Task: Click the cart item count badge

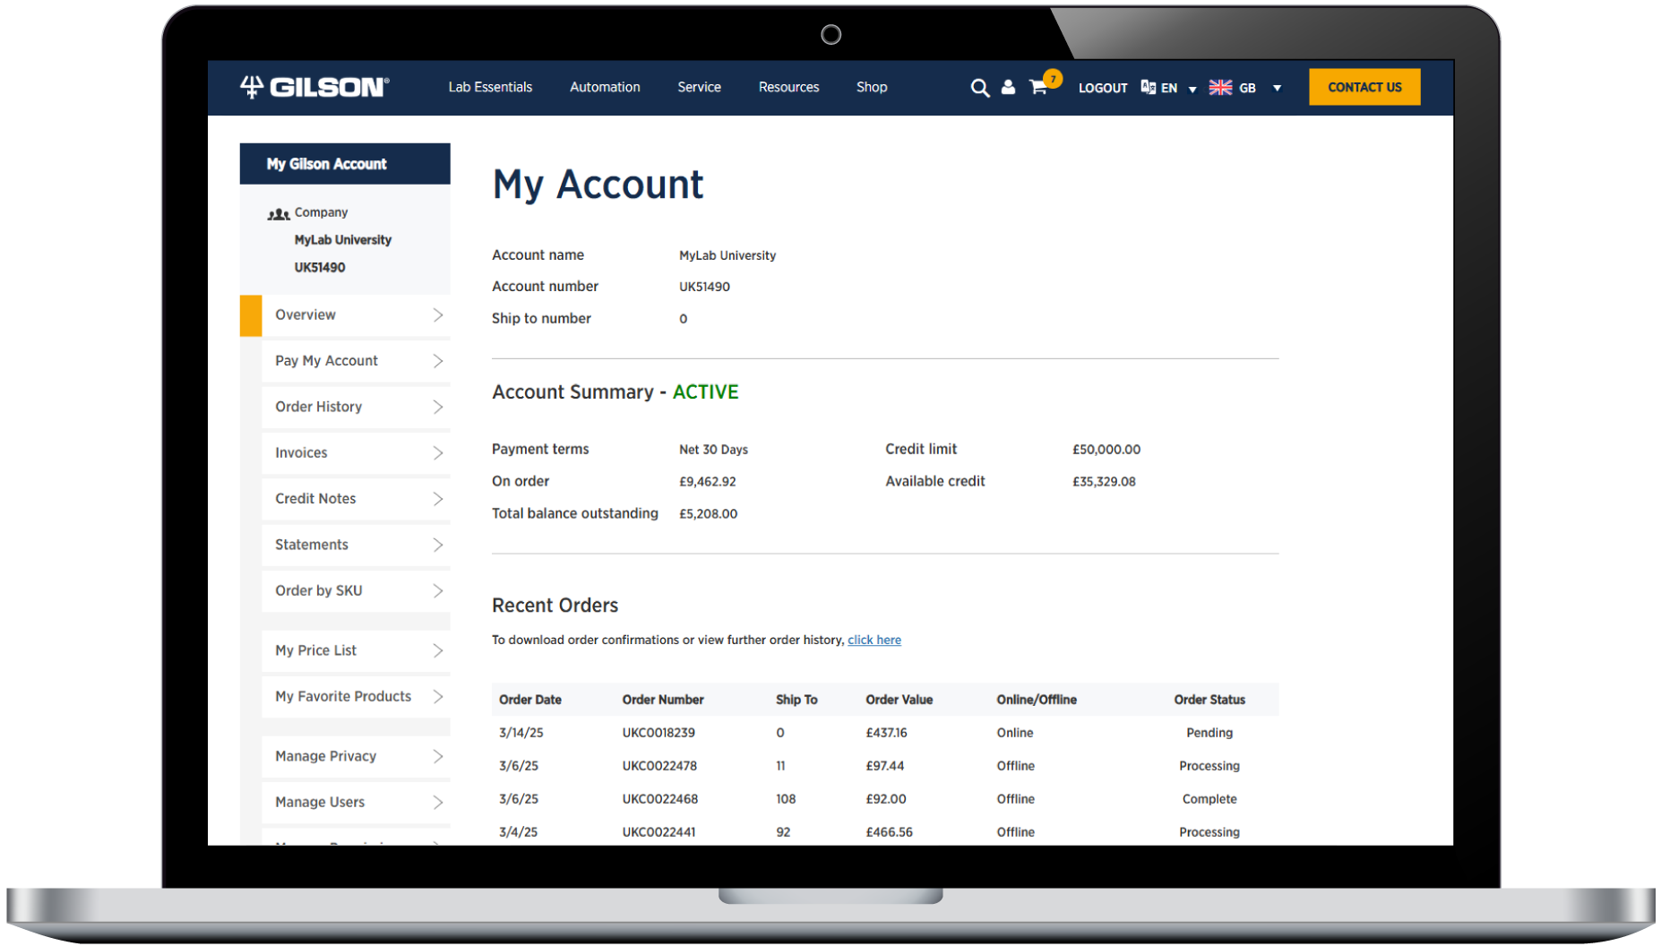Action: [1053, 79]
